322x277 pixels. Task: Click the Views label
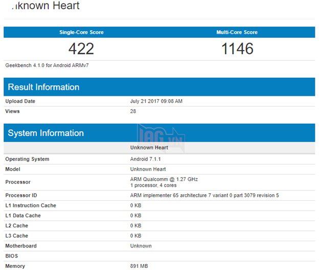[12, 111]
